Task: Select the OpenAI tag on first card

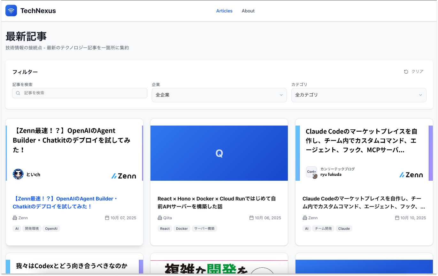Action: click(x=51, y=229)
